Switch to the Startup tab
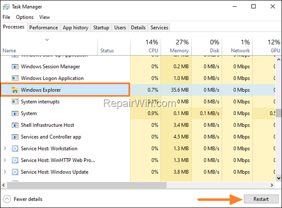 pyautogui.click(x=101, y=28)
